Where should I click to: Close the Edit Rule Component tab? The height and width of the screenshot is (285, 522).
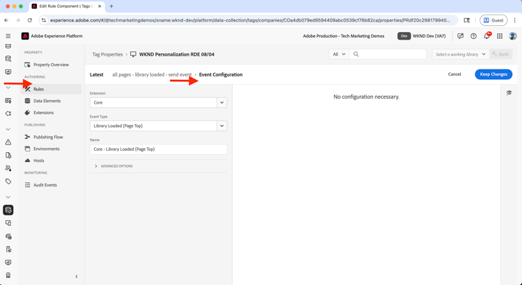(x=100, y=6)
